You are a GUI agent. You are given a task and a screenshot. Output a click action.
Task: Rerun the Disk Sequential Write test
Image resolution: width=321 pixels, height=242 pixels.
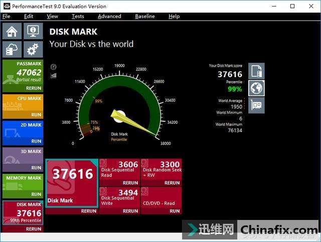pyautogui.click(x=130, y=211)
